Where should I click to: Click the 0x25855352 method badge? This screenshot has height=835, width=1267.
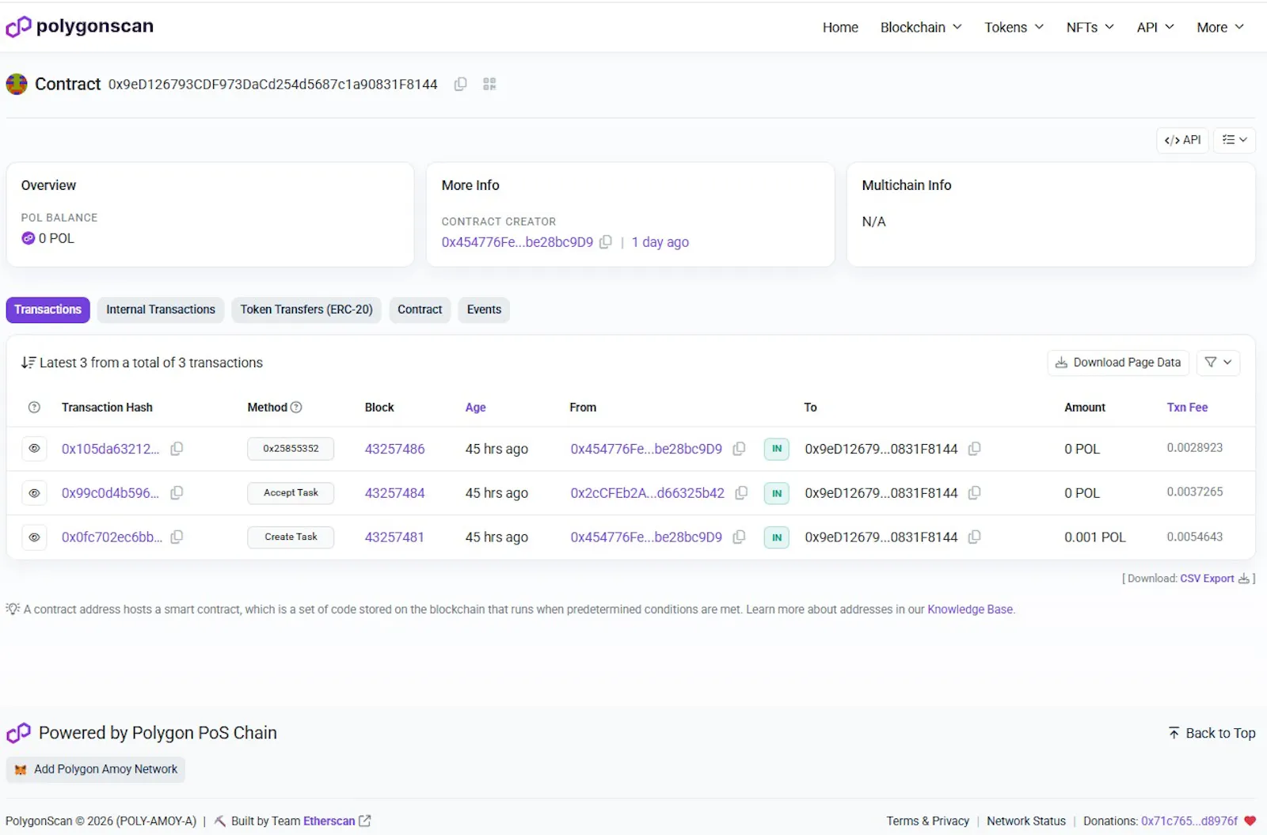click(291, 449)
